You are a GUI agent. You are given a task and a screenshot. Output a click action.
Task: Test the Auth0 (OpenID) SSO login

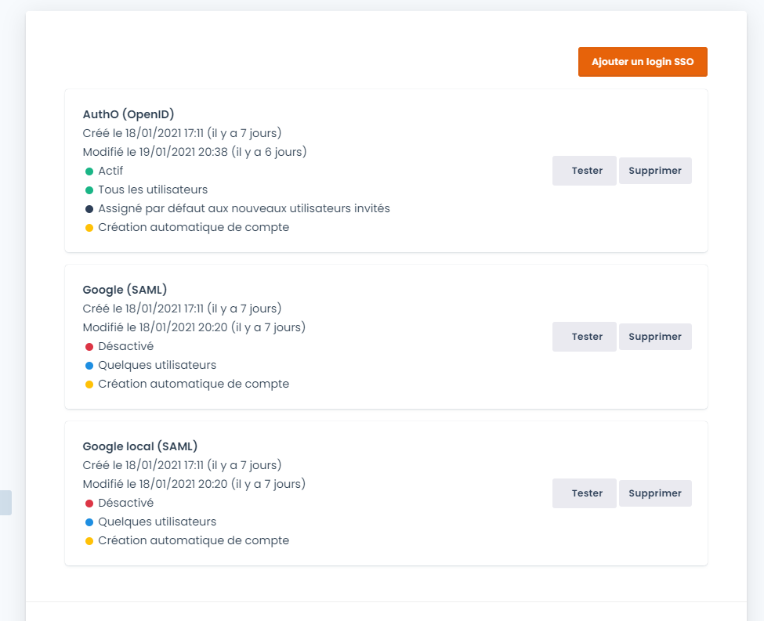click(x=585, y=171)
